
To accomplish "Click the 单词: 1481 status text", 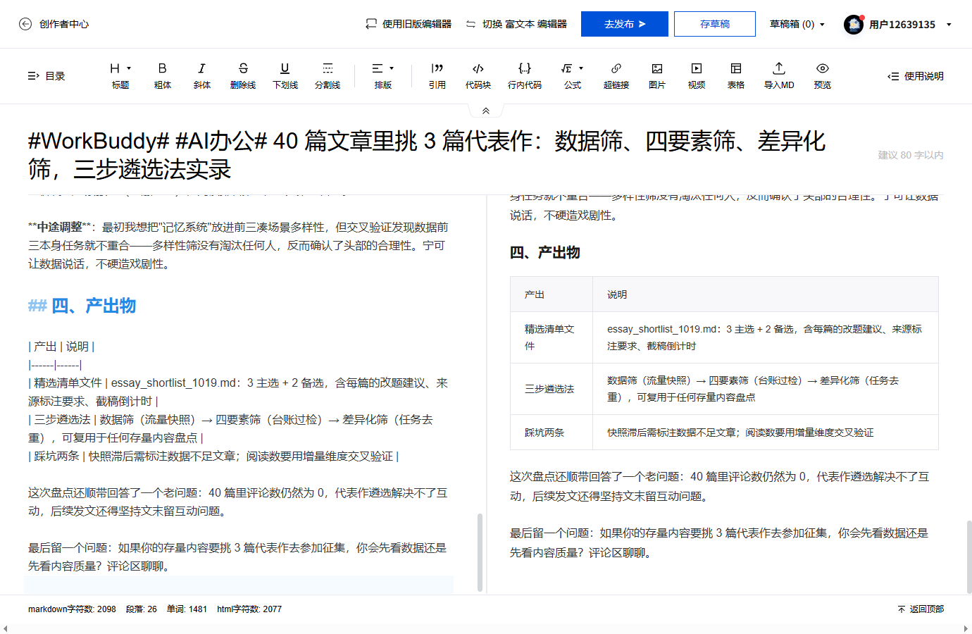I will tap(187, 609).
